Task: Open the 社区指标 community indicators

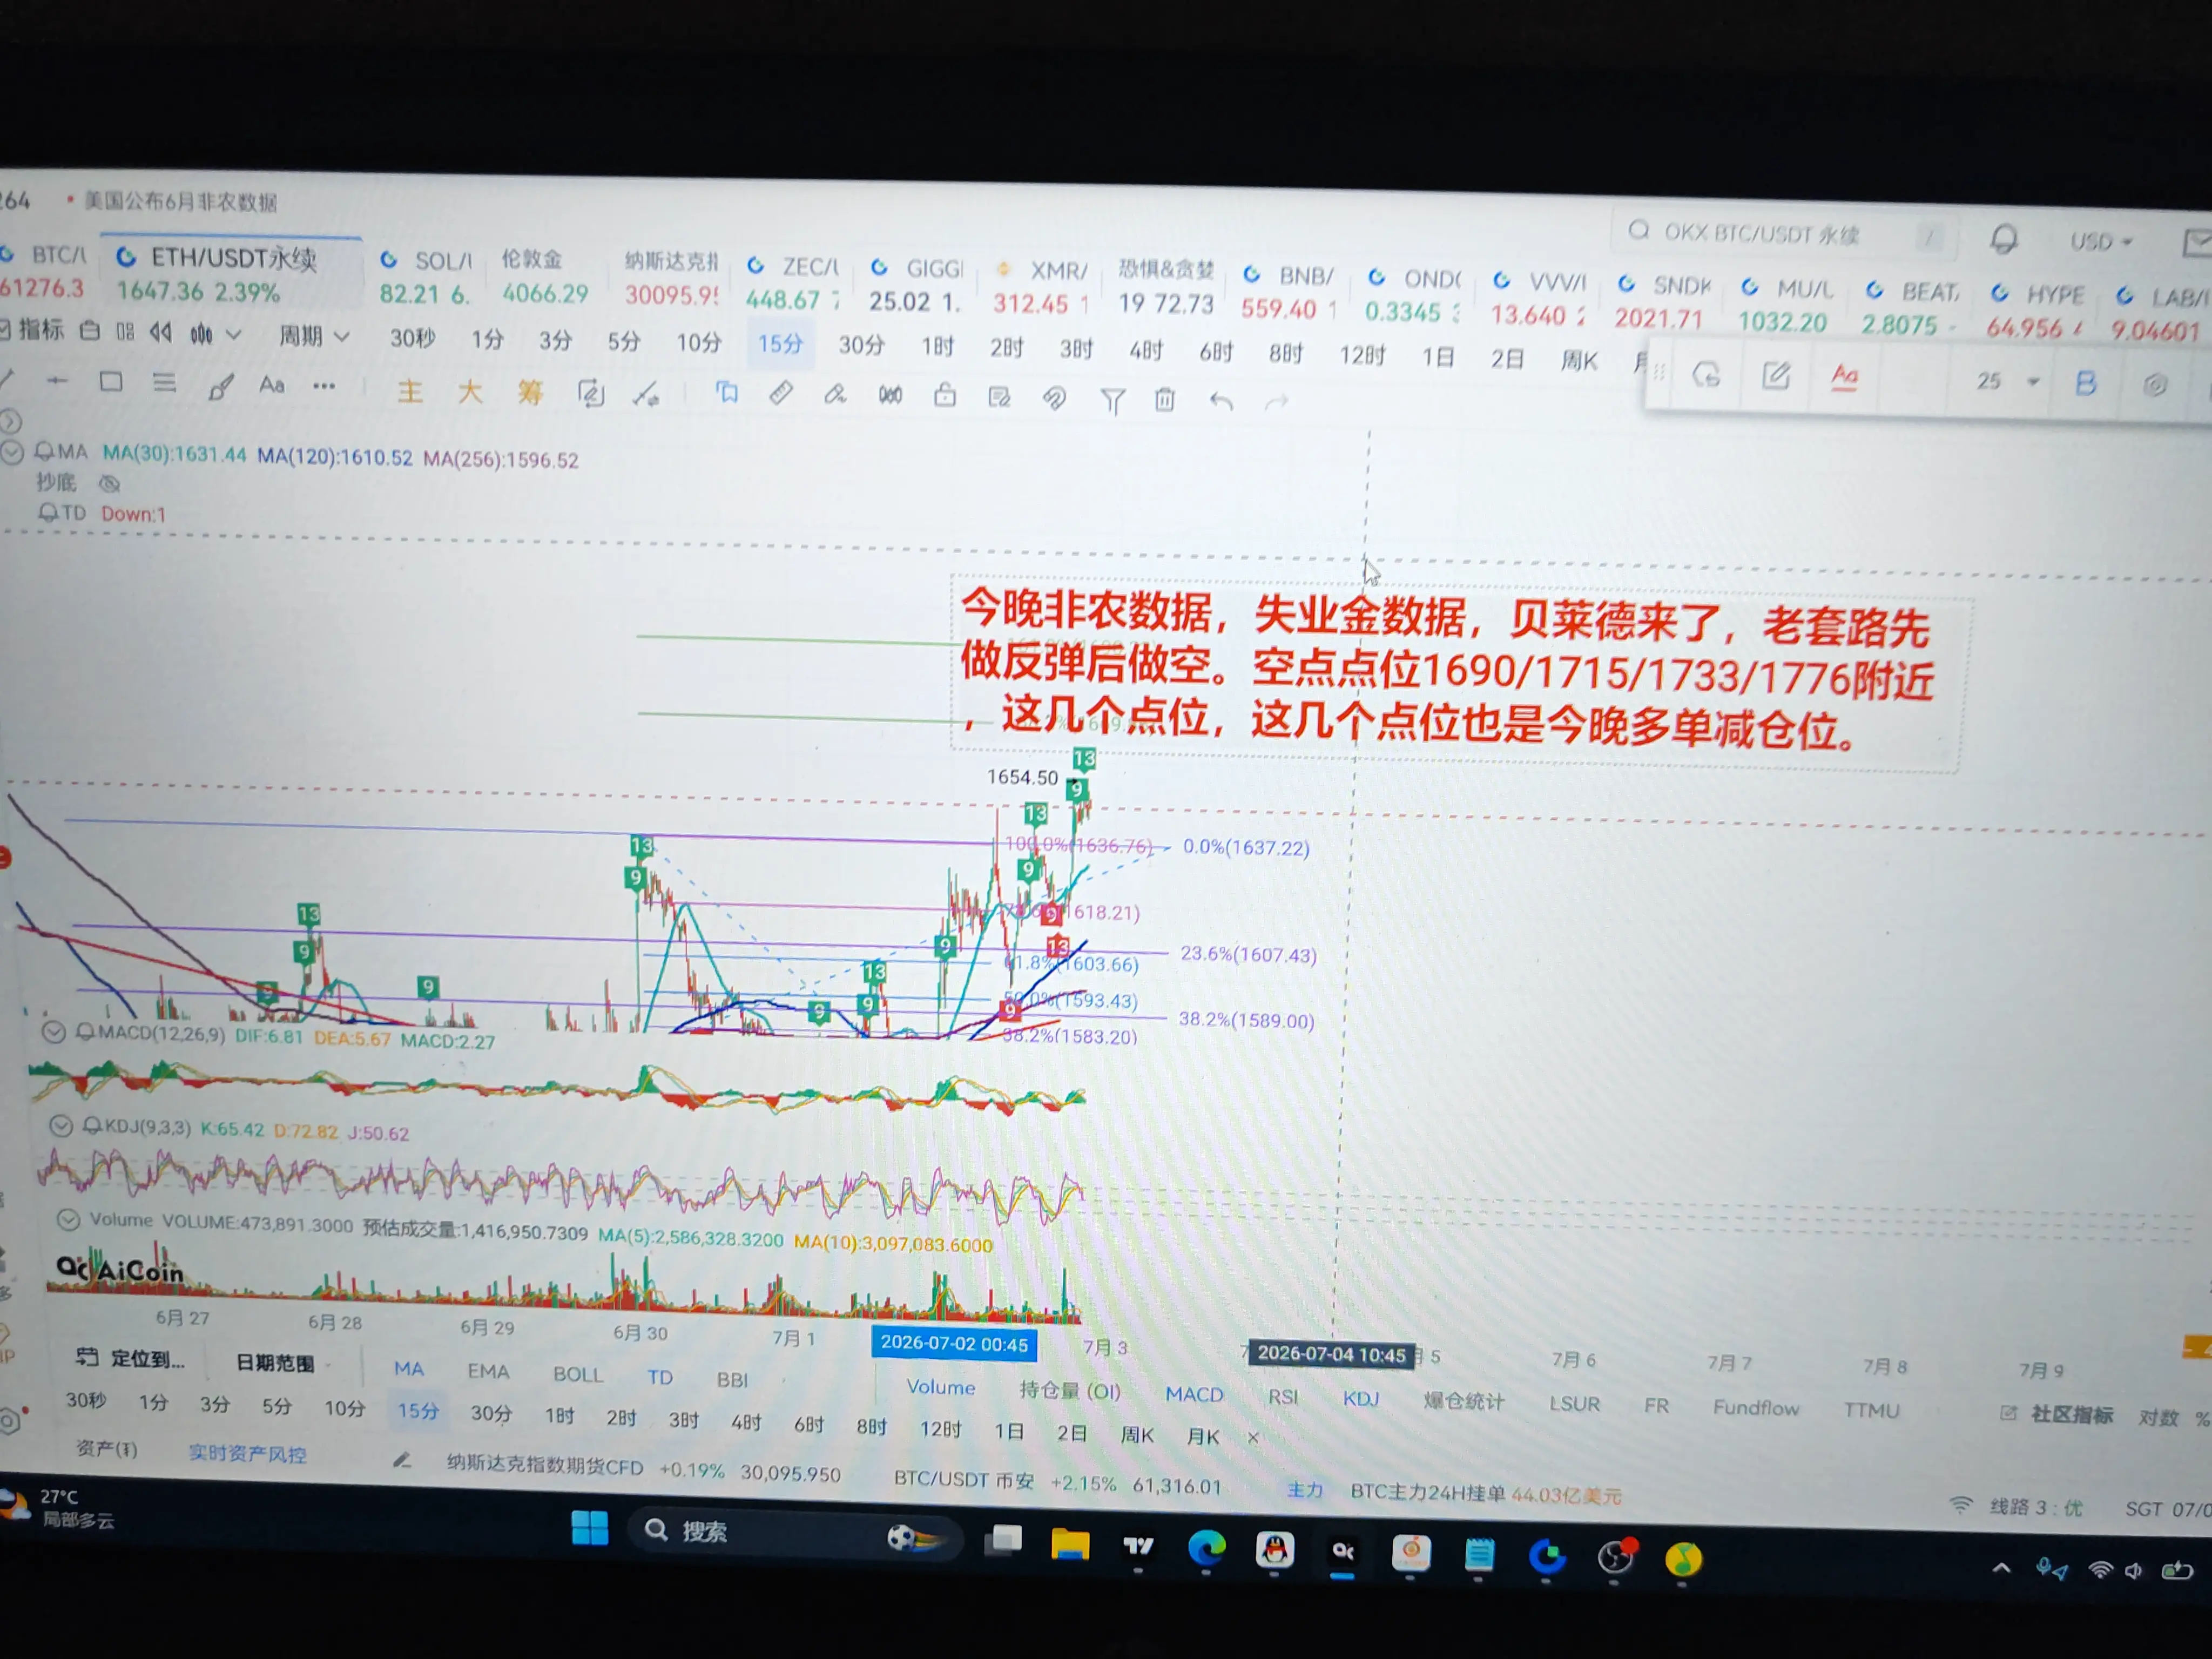Action: [x=2057, y=1414]
